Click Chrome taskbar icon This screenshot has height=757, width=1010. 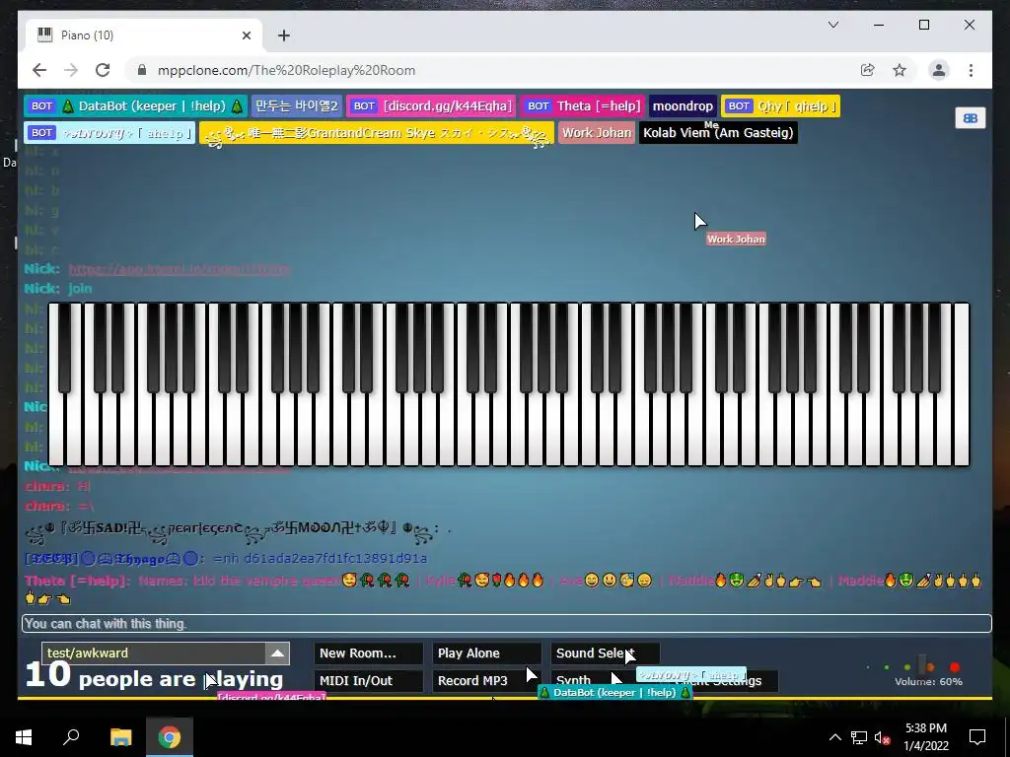(170, 737)
